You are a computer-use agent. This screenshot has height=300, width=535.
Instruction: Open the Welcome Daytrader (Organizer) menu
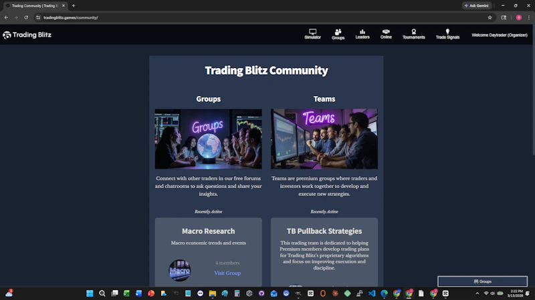(x=499, y=35)
